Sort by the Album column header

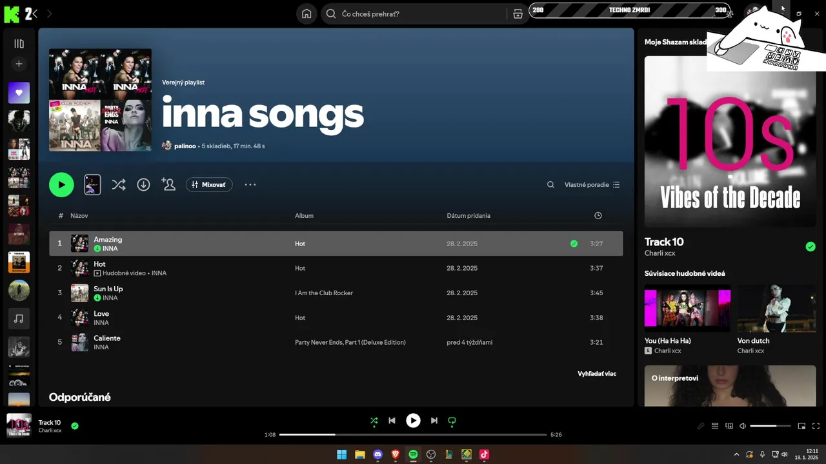[x=304, y=215]
